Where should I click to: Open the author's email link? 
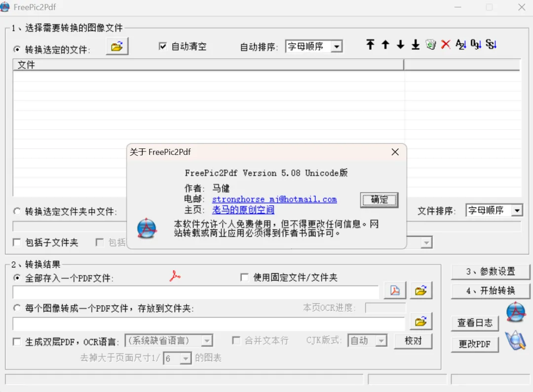pyautogui.click(x=274, y=199)
